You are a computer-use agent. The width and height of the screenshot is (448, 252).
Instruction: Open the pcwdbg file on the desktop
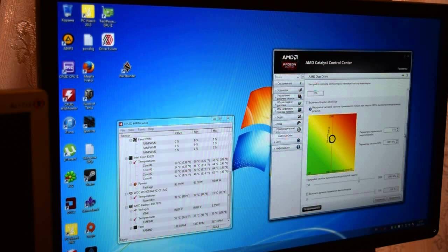pyautogui.click(x=88, y=42)
